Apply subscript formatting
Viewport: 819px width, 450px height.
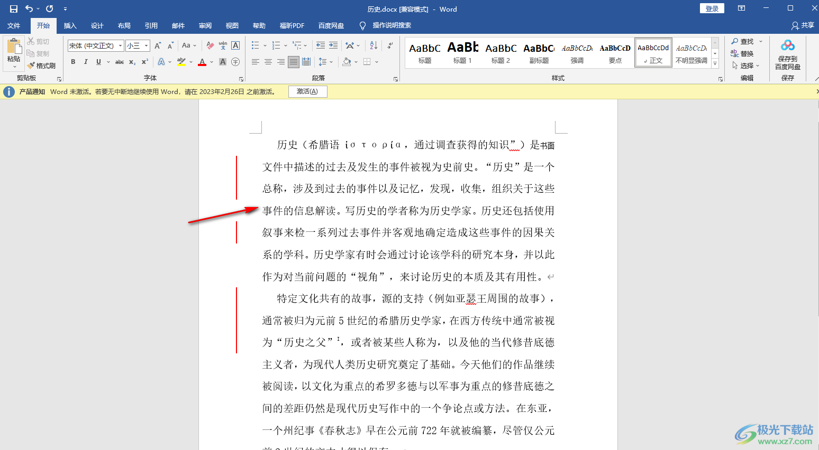click(132, 62)
